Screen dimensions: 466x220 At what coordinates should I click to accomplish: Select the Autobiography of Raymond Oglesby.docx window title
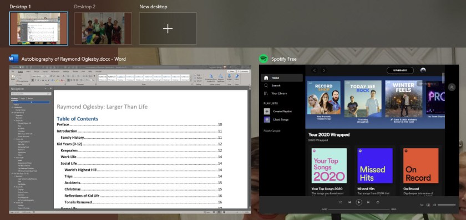click(73, 59)
